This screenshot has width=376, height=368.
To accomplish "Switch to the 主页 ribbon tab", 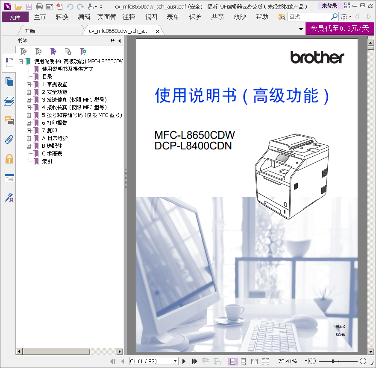I will coord(40,17).
